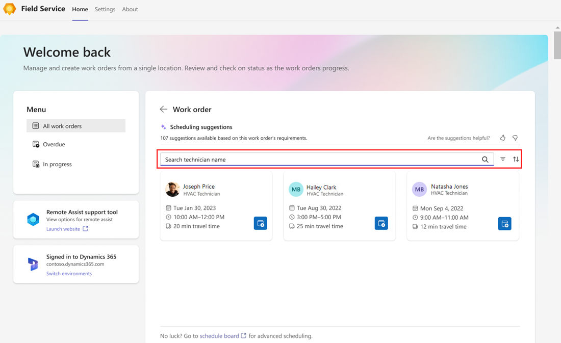Click the Overdue work orders icon
The height and width of the screenshot is (343, 561).
point(36,144)
